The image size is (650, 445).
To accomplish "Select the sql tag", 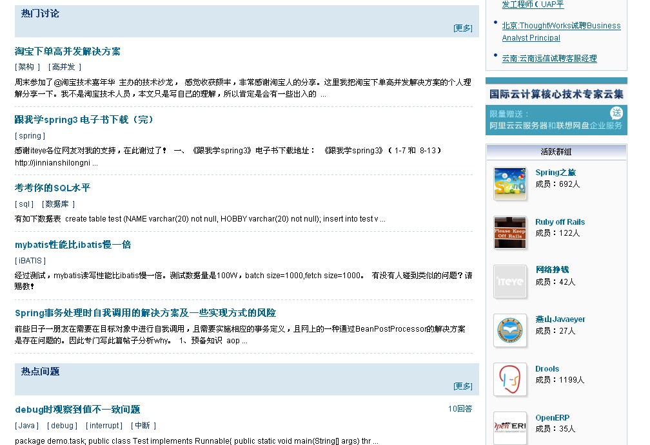I will tap(24, 204).
